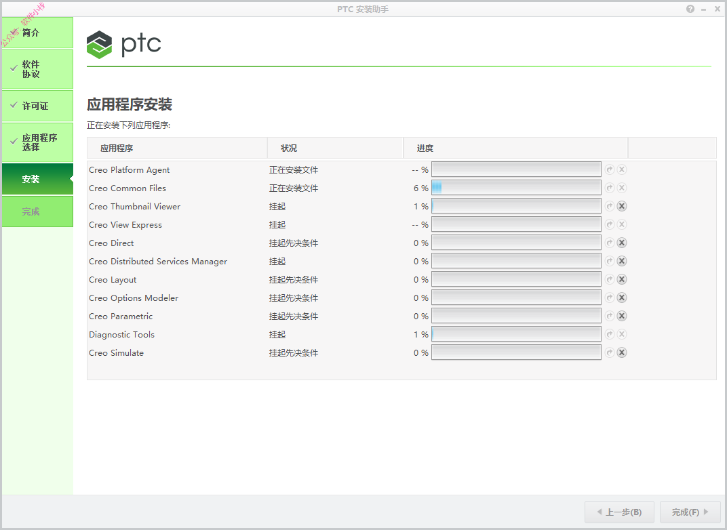Select the active 安装 step in sidebar
The height and width of the screenshot is (530, 727).
37,179
